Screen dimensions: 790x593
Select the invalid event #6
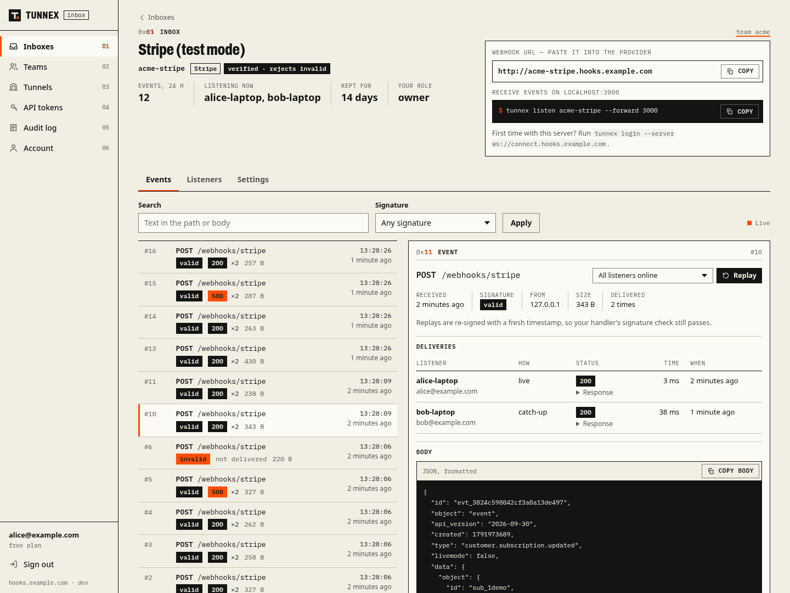[268, 453]
